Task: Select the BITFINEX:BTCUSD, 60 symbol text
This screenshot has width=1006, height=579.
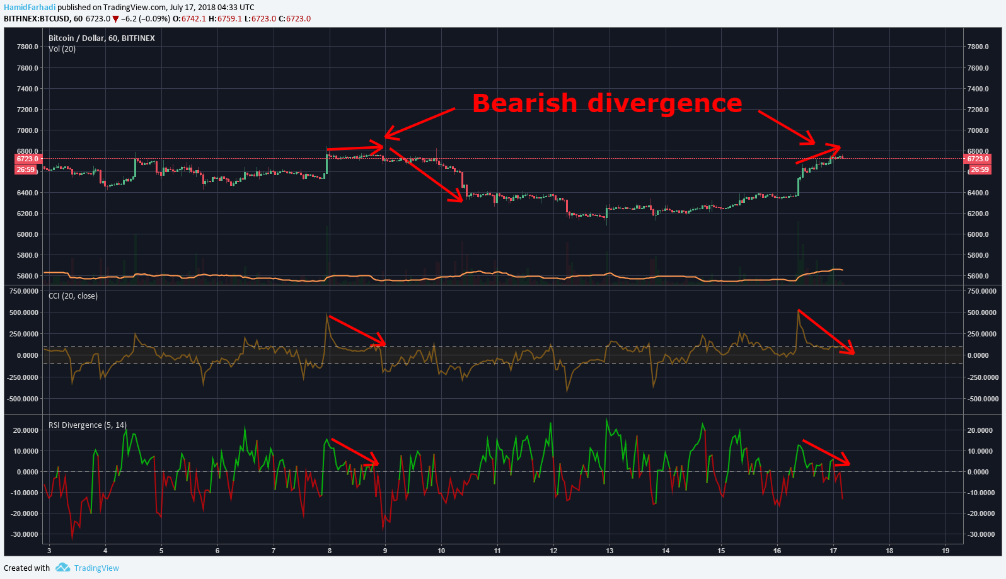Action: click(x=43, y=19)
